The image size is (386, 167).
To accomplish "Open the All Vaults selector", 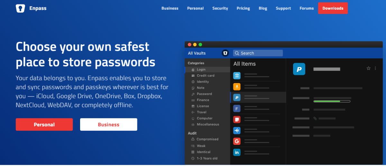I will 197,53.
